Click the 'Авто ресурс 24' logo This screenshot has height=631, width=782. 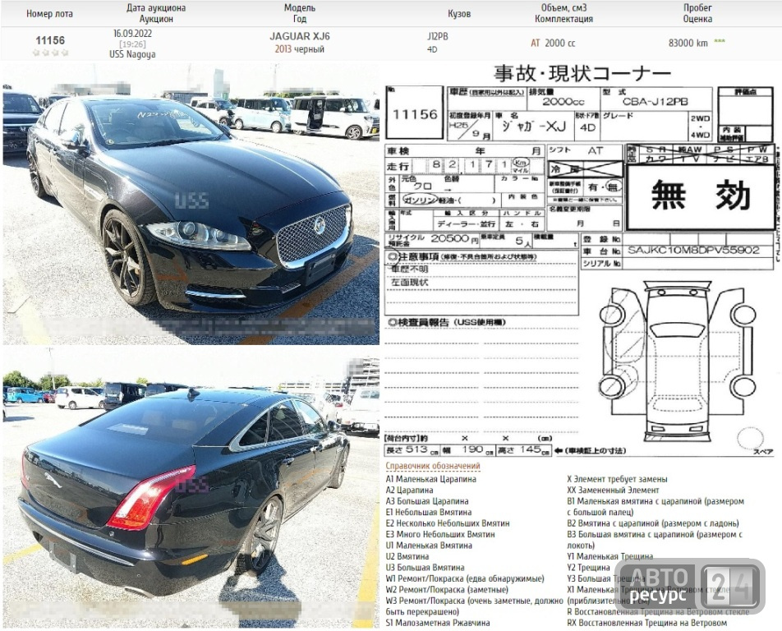tap(690, 586)
